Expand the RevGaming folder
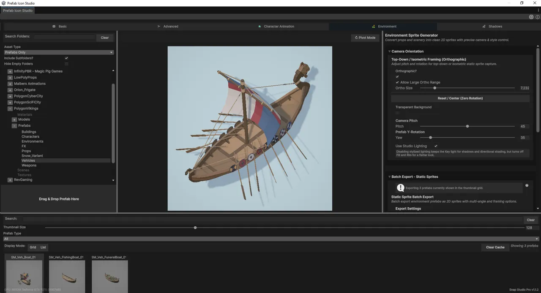Viewport: 541px width, 293px height. 10,180
